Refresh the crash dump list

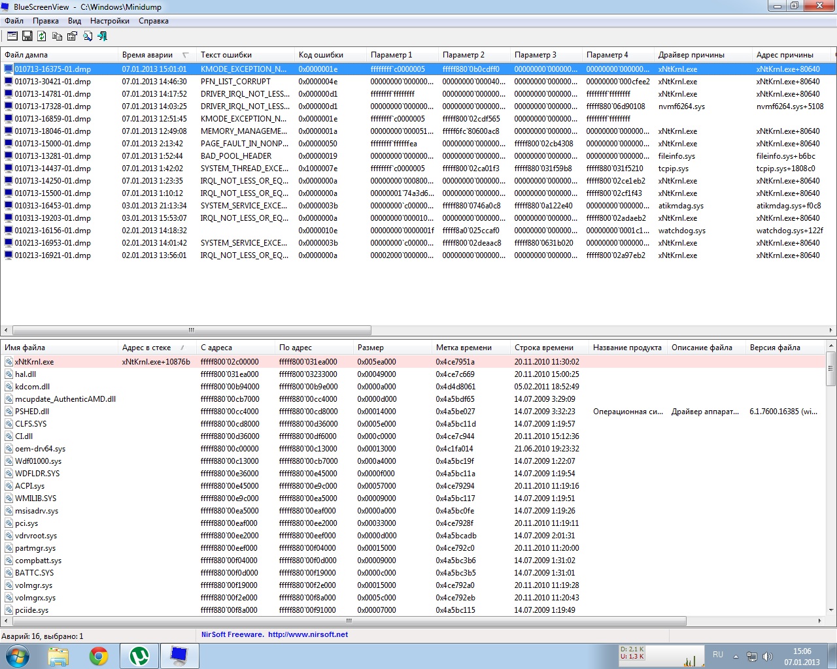pyautogui.click(x=42, y=37)
